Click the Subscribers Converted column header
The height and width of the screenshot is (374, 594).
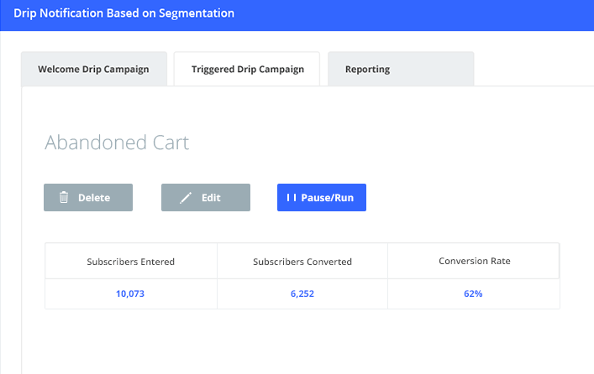click(x=302, y=262)
